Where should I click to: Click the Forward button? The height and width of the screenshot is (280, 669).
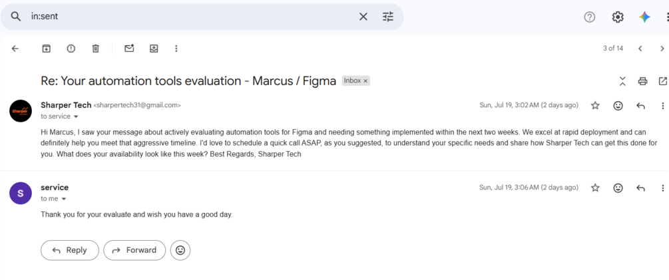pyautogui.click(x=134, y=250)
